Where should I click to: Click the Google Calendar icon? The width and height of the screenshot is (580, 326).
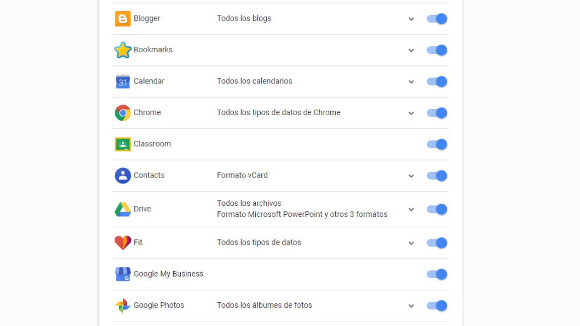[122, 81]
